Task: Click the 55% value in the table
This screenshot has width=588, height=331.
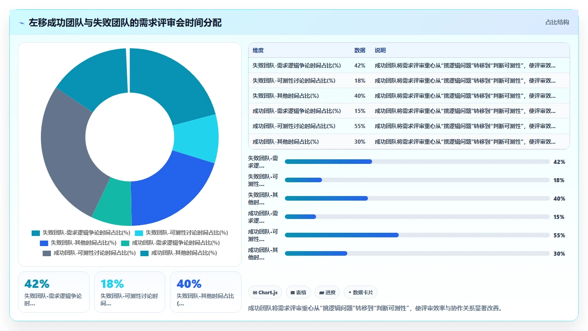Action: coord(360,126)
